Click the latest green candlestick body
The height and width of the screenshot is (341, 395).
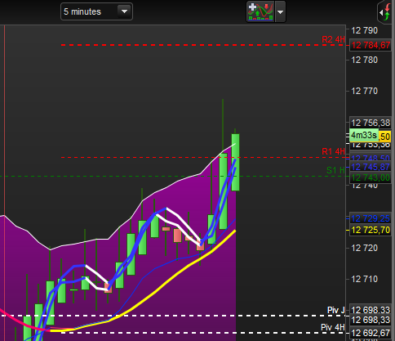236,162
